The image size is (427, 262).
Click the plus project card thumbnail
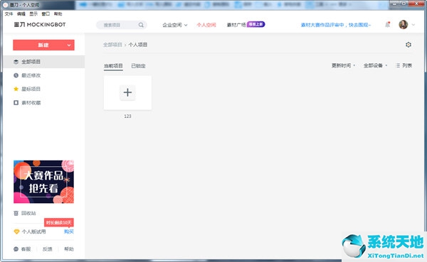pos(127,93)
